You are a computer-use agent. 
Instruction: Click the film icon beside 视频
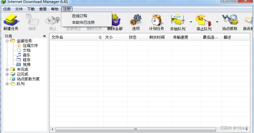pyautogui.click(x=19, y=64)
